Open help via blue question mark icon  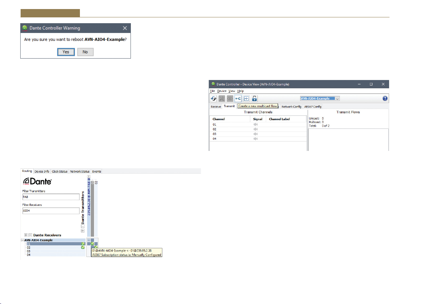click(x=385, y=98)
